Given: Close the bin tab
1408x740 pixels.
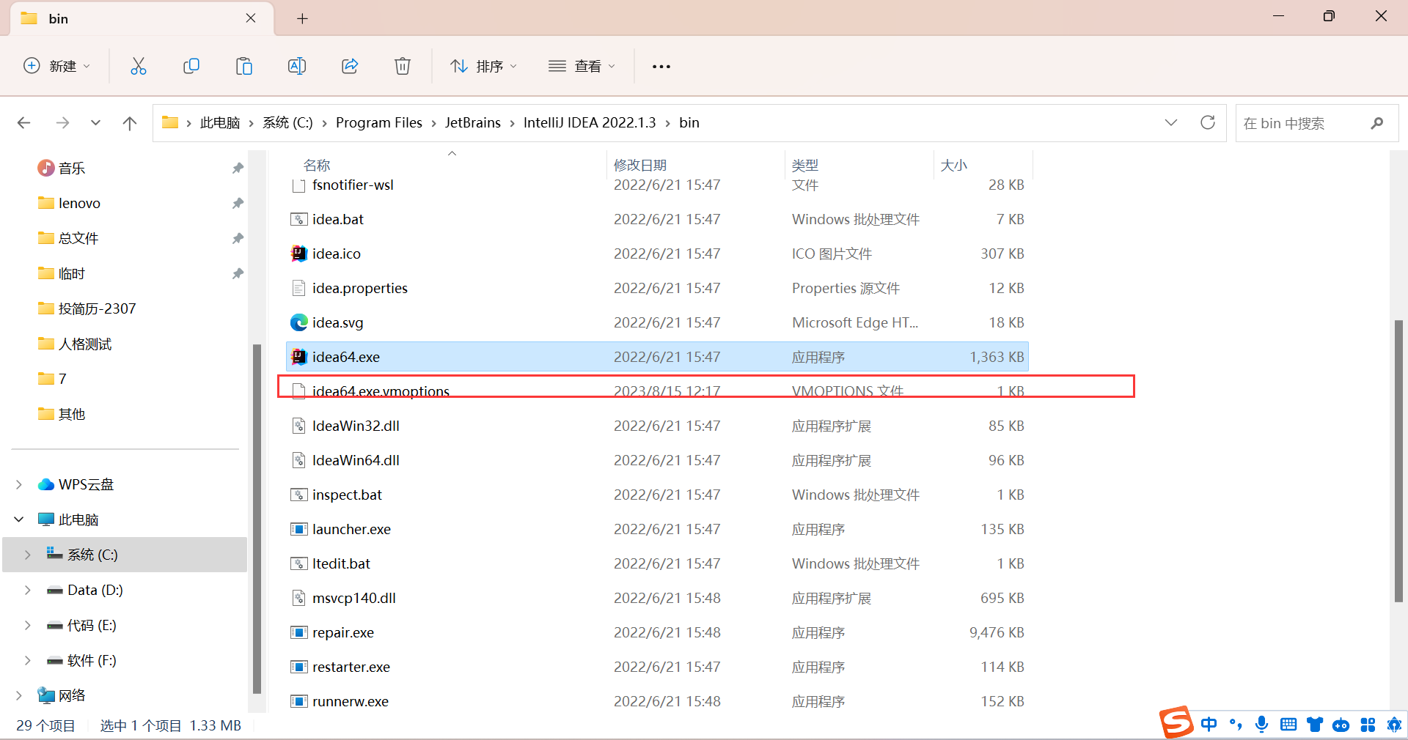Looking at the screenshot, I should [x=251, y=18].
